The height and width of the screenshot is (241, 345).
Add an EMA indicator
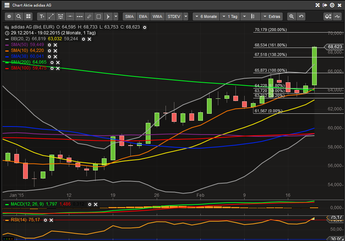(x=143, y=16)
